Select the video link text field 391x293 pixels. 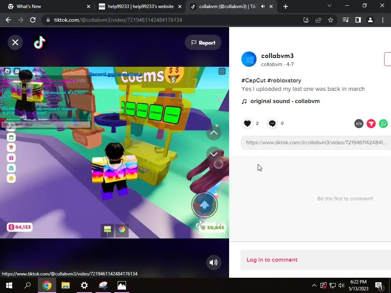[x=316, y=143]
